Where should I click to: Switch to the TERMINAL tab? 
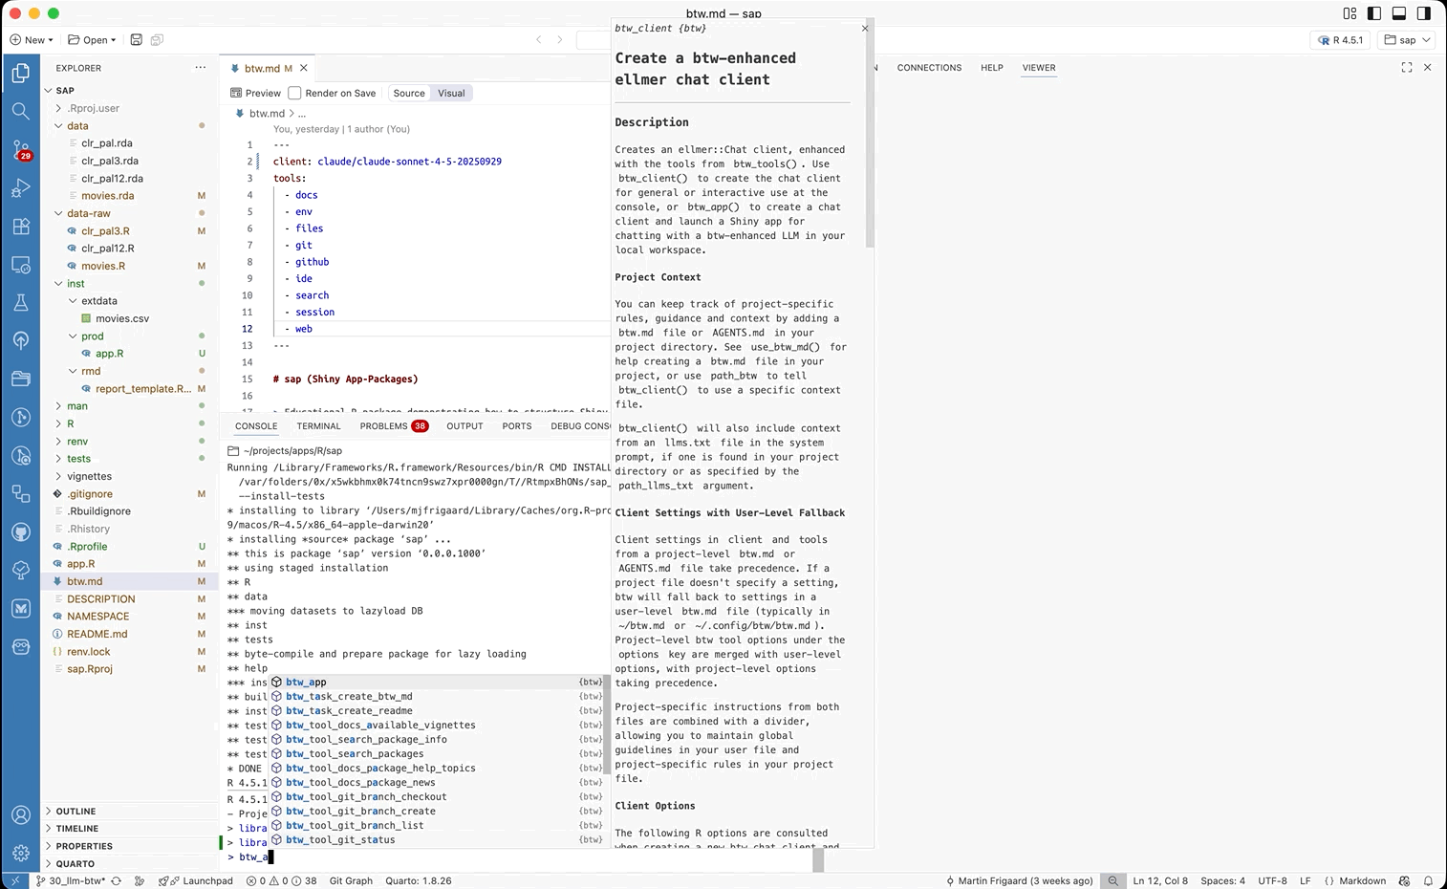(318, 426)
